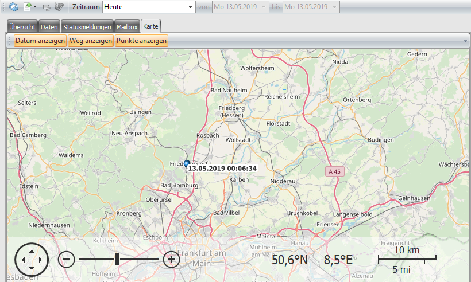
Task: Click the Bad Camberg map label
Action: 28,135
